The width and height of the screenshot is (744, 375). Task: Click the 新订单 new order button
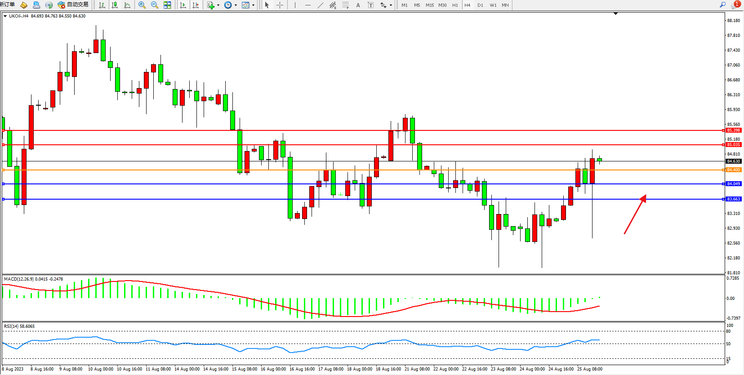[x=8, y=4]
